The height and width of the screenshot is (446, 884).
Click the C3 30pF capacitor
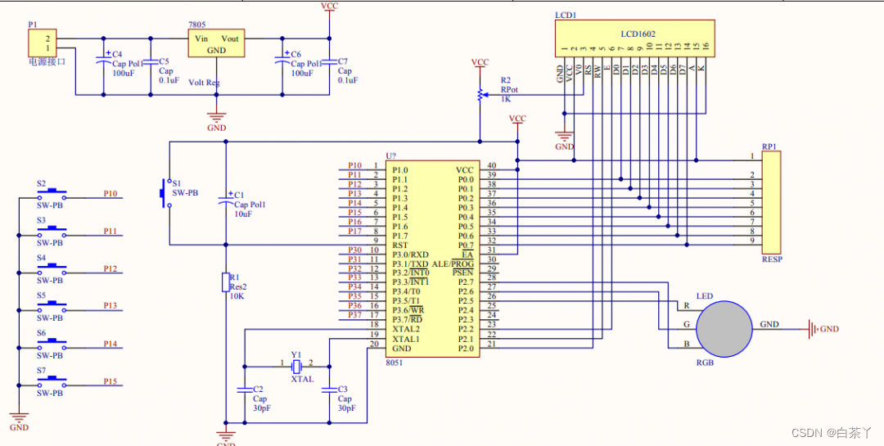[329, 390]
